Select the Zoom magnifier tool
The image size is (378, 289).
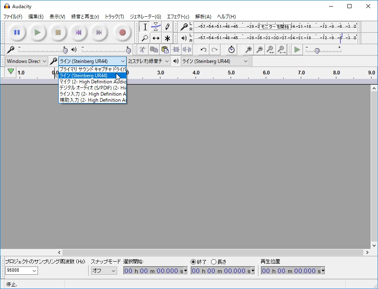pyautogui.click(x=145, y=38)
